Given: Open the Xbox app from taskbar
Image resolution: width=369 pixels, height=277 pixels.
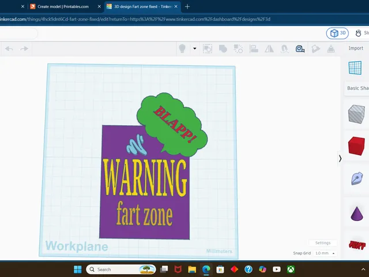Looking at the screenshot, I should coord(291,269).
